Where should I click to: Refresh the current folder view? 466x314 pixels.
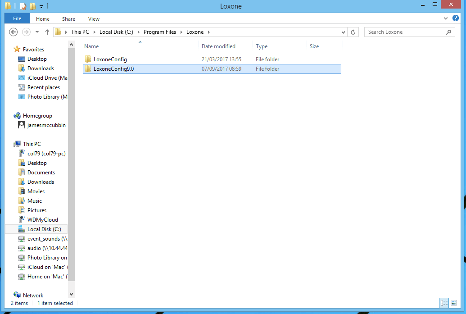click(x=353, y=32)
